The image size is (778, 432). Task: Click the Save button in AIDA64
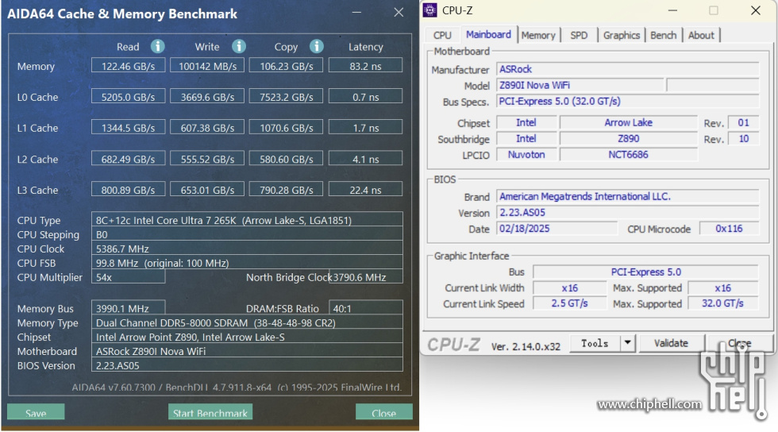point(36,412)
